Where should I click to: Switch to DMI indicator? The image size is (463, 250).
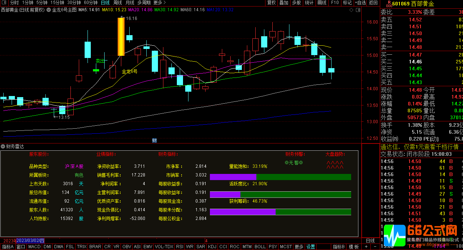(47, 247)
